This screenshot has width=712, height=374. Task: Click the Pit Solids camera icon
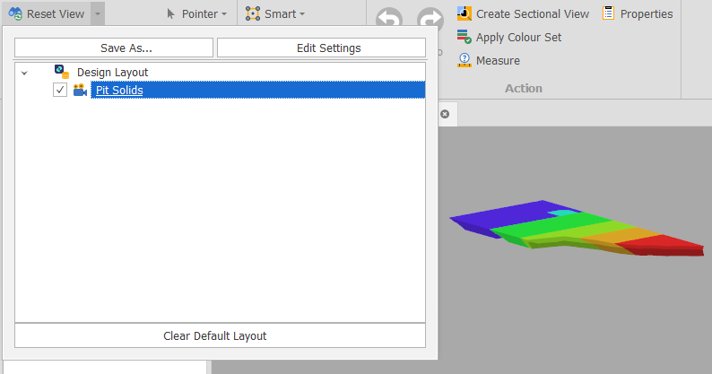pyautogui.click(x=80, y=90)
